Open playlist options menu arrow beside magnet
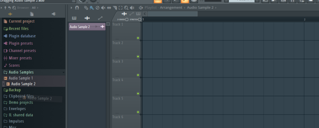Screen dimensions: 319x128 point(71,7)
